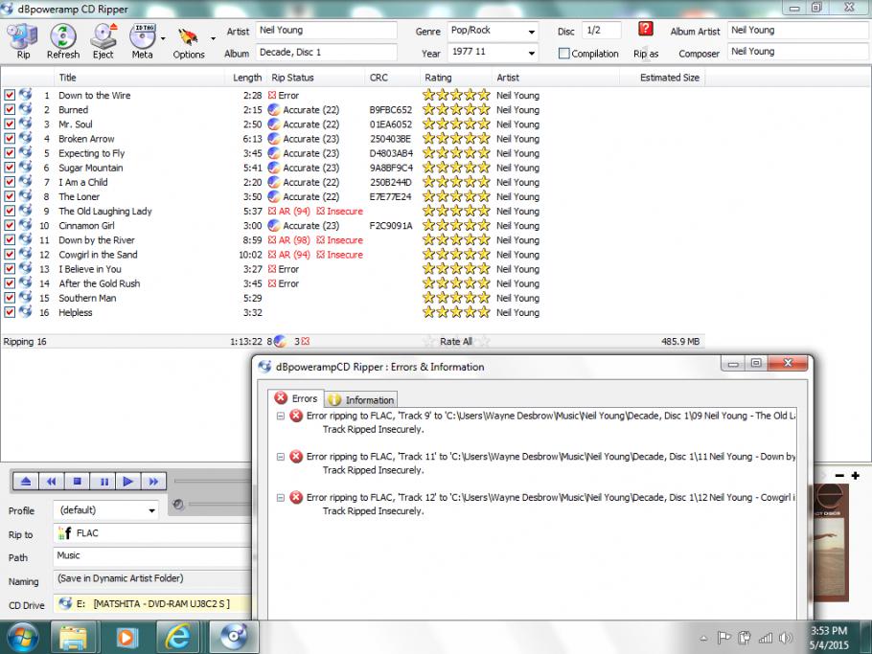Collapse the Track 9 error entry
The image size is (872, 654).
pyautogui.click(x=281, y=417)
